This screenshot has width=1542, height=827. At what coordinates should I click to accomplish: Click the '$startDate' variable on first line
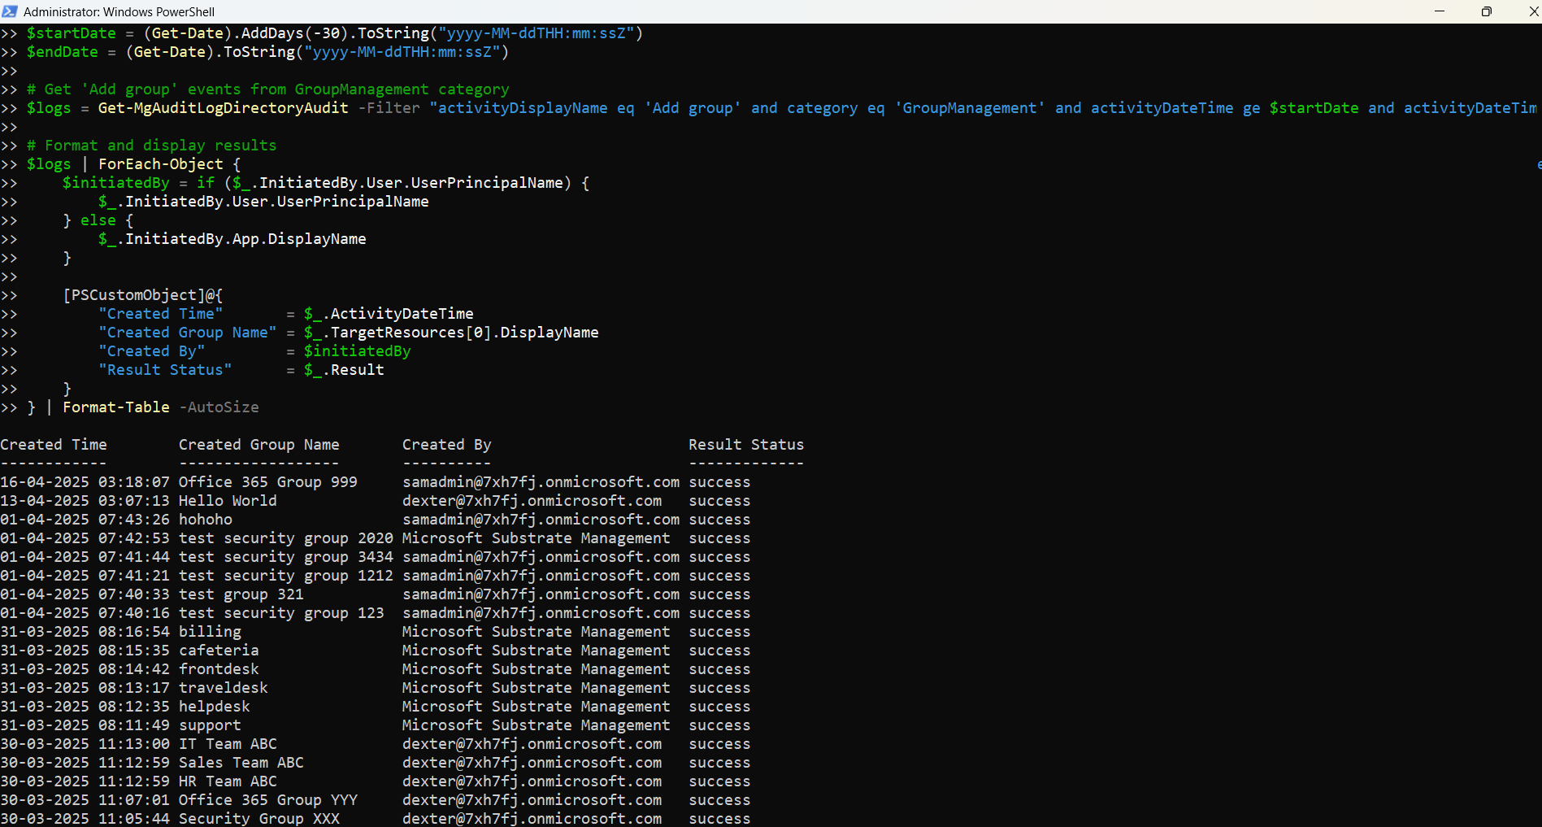pyautogui.click(x=72, y=33)
